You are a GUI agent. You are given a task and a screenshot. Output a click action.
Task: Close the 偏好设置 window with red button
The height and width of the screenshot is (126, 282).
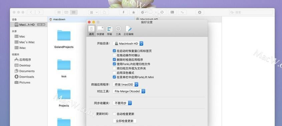click(89, 22)
